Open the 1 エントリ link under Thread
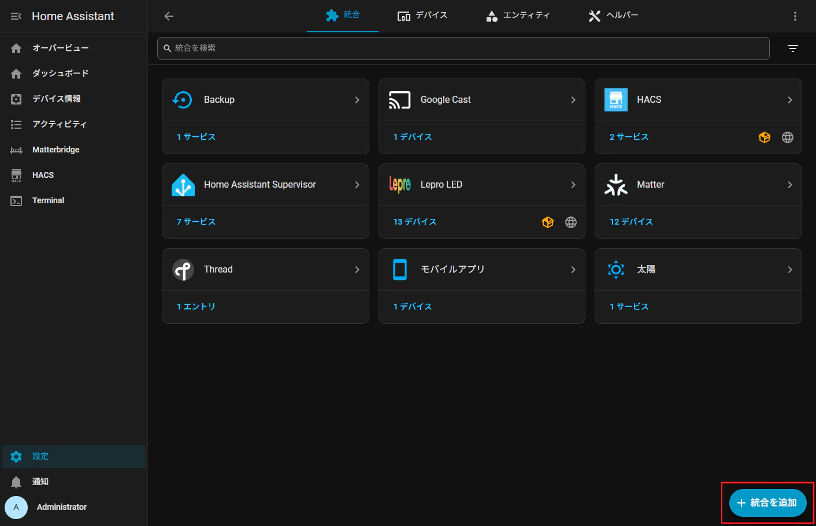Viewport: 816px width, 526px height. 196,307
